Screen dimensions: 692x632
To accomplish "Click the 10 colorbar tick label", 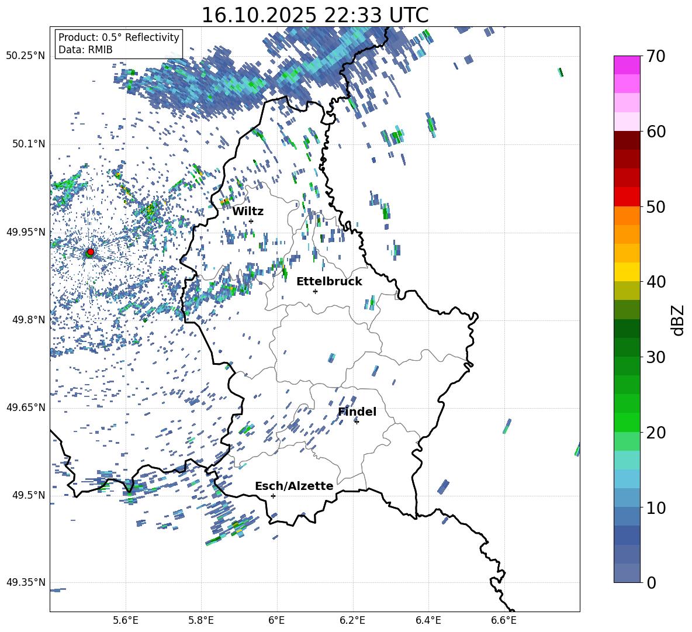I will click(656, 507).
